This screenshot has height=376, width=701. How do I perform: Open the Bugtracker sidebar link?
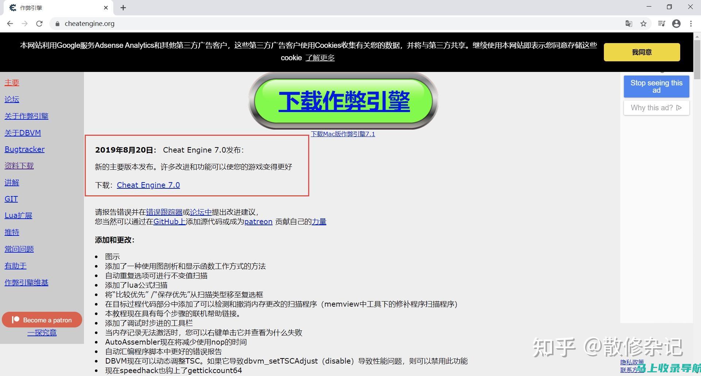tap(24, 149)
